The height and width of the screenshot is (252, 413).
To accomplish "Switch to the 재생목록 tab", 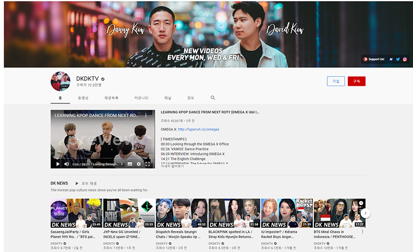I will [111, 98].
